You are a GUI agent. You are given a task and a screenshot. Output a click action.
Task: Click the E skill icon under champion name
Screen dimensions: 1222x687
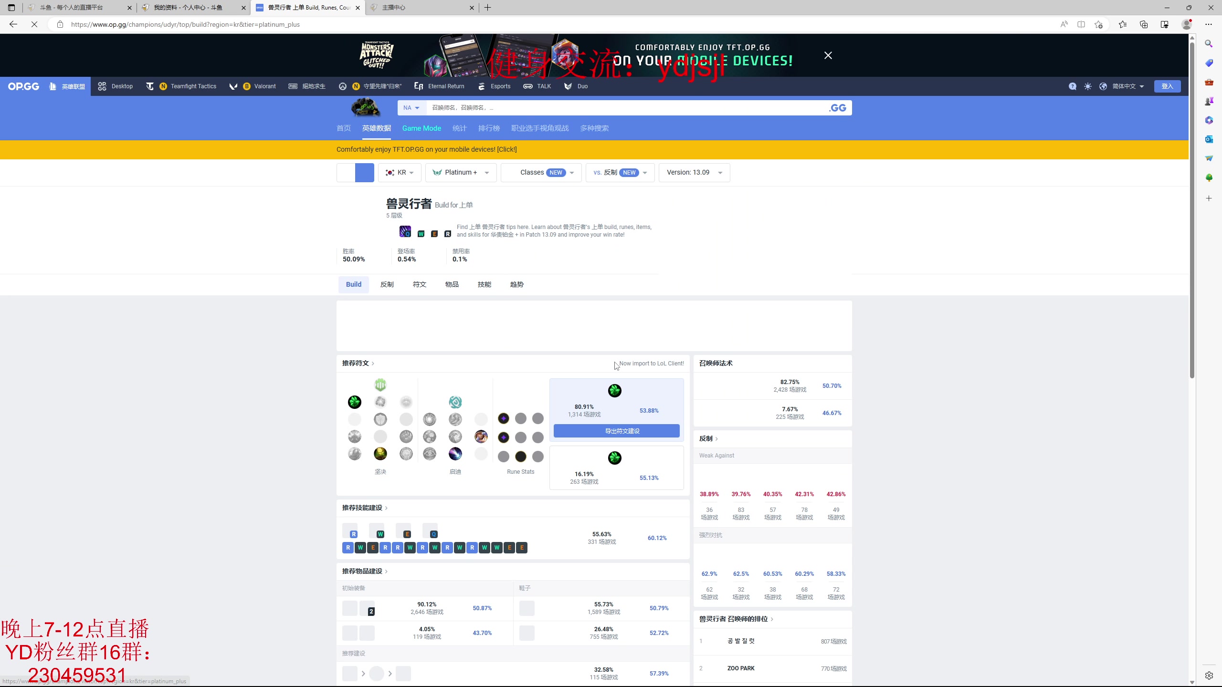434,234
